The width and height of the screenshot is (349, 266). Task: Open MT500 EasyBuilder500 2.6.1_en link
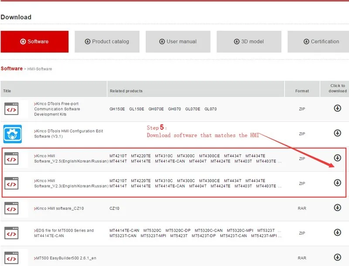[65, 258]
